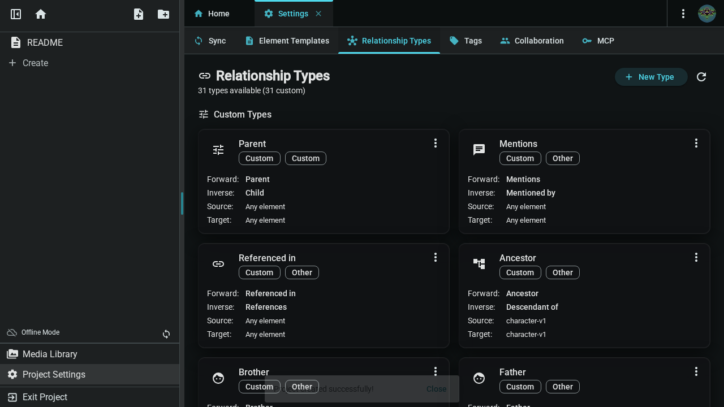Image resolution: width=724 pixels, height=407 pixels.
Task: Open the Media Library from the sidebar
Action: [49, 354]
